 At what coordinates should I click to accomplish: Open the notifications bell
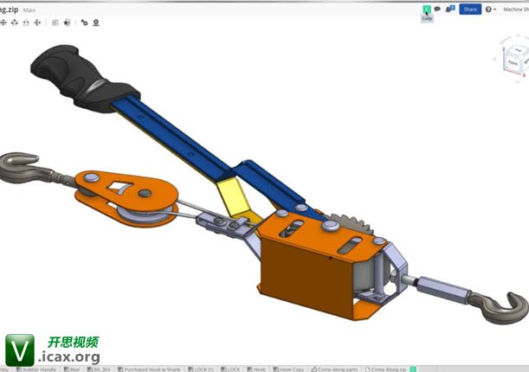[448, 10]
